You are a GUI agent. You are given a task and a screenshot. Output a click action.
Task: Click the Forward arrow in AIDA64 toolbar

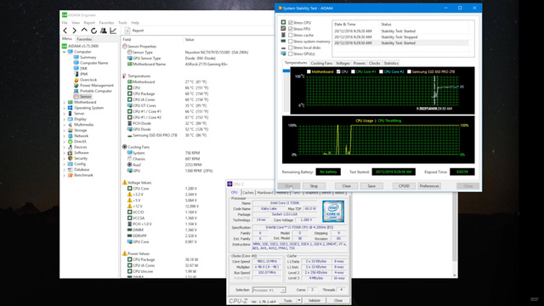click(74, 31)
